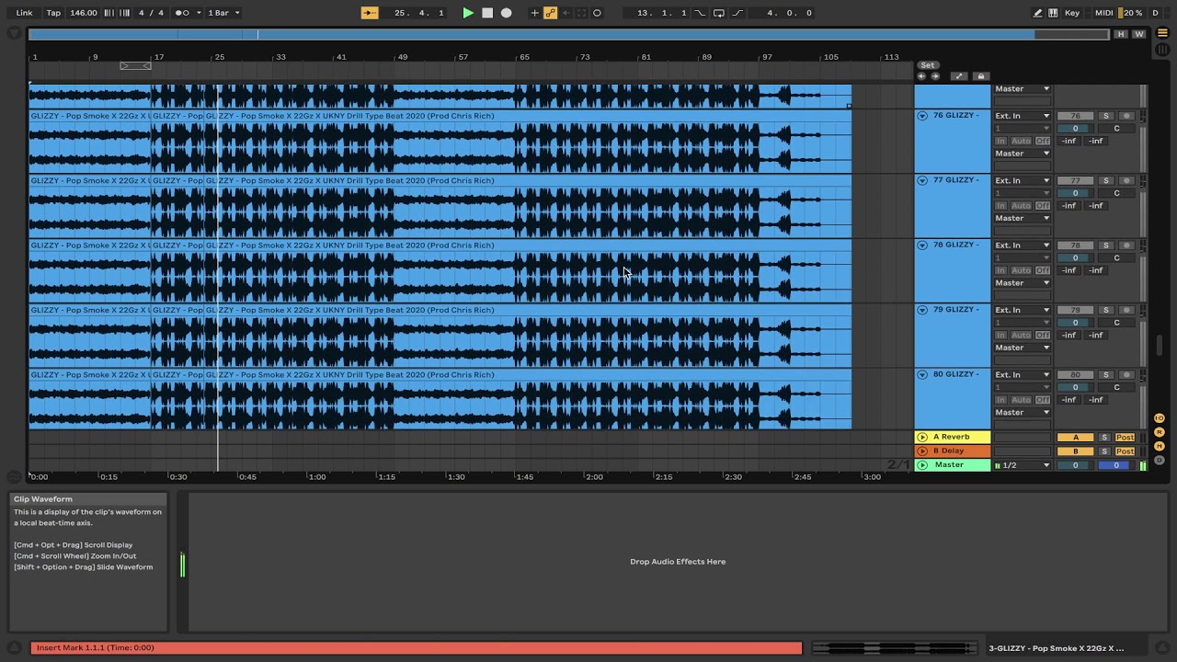
Task: Toggle the Info View triangle button
Action: (13, 647)
